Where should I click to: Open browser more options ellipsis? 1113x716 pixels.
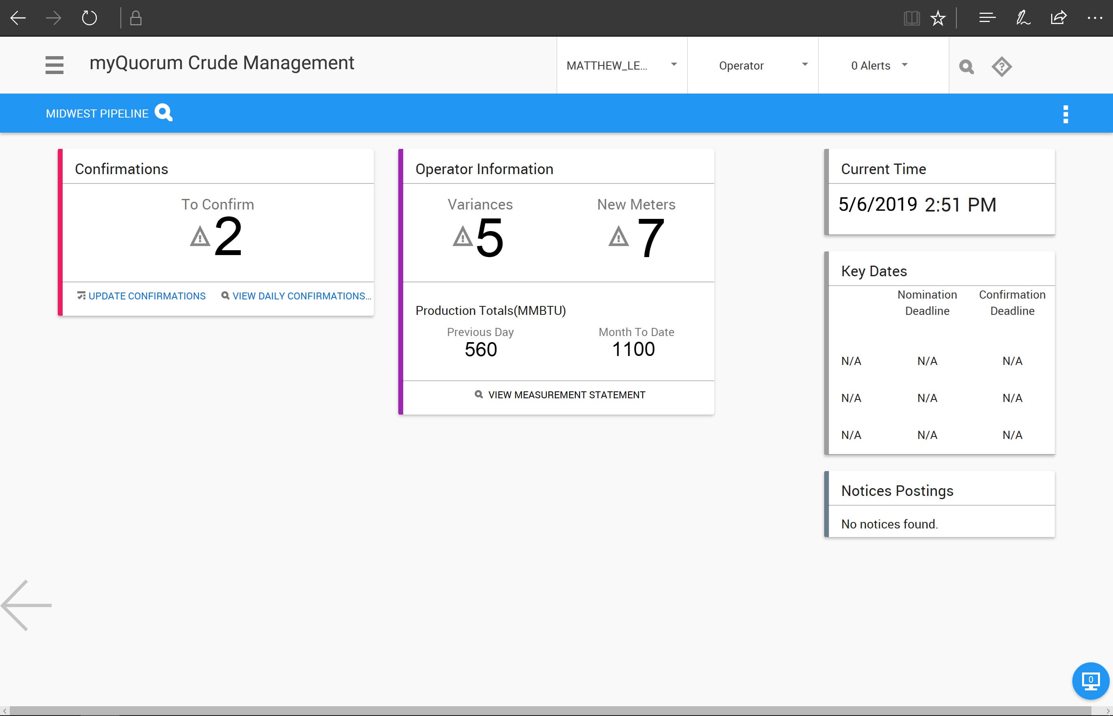(x=1095, y=18)
